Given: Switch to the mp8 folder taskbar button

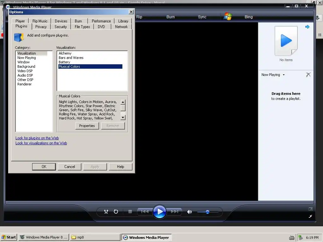Looking at the screenshot, I should [x=95, y=237].
